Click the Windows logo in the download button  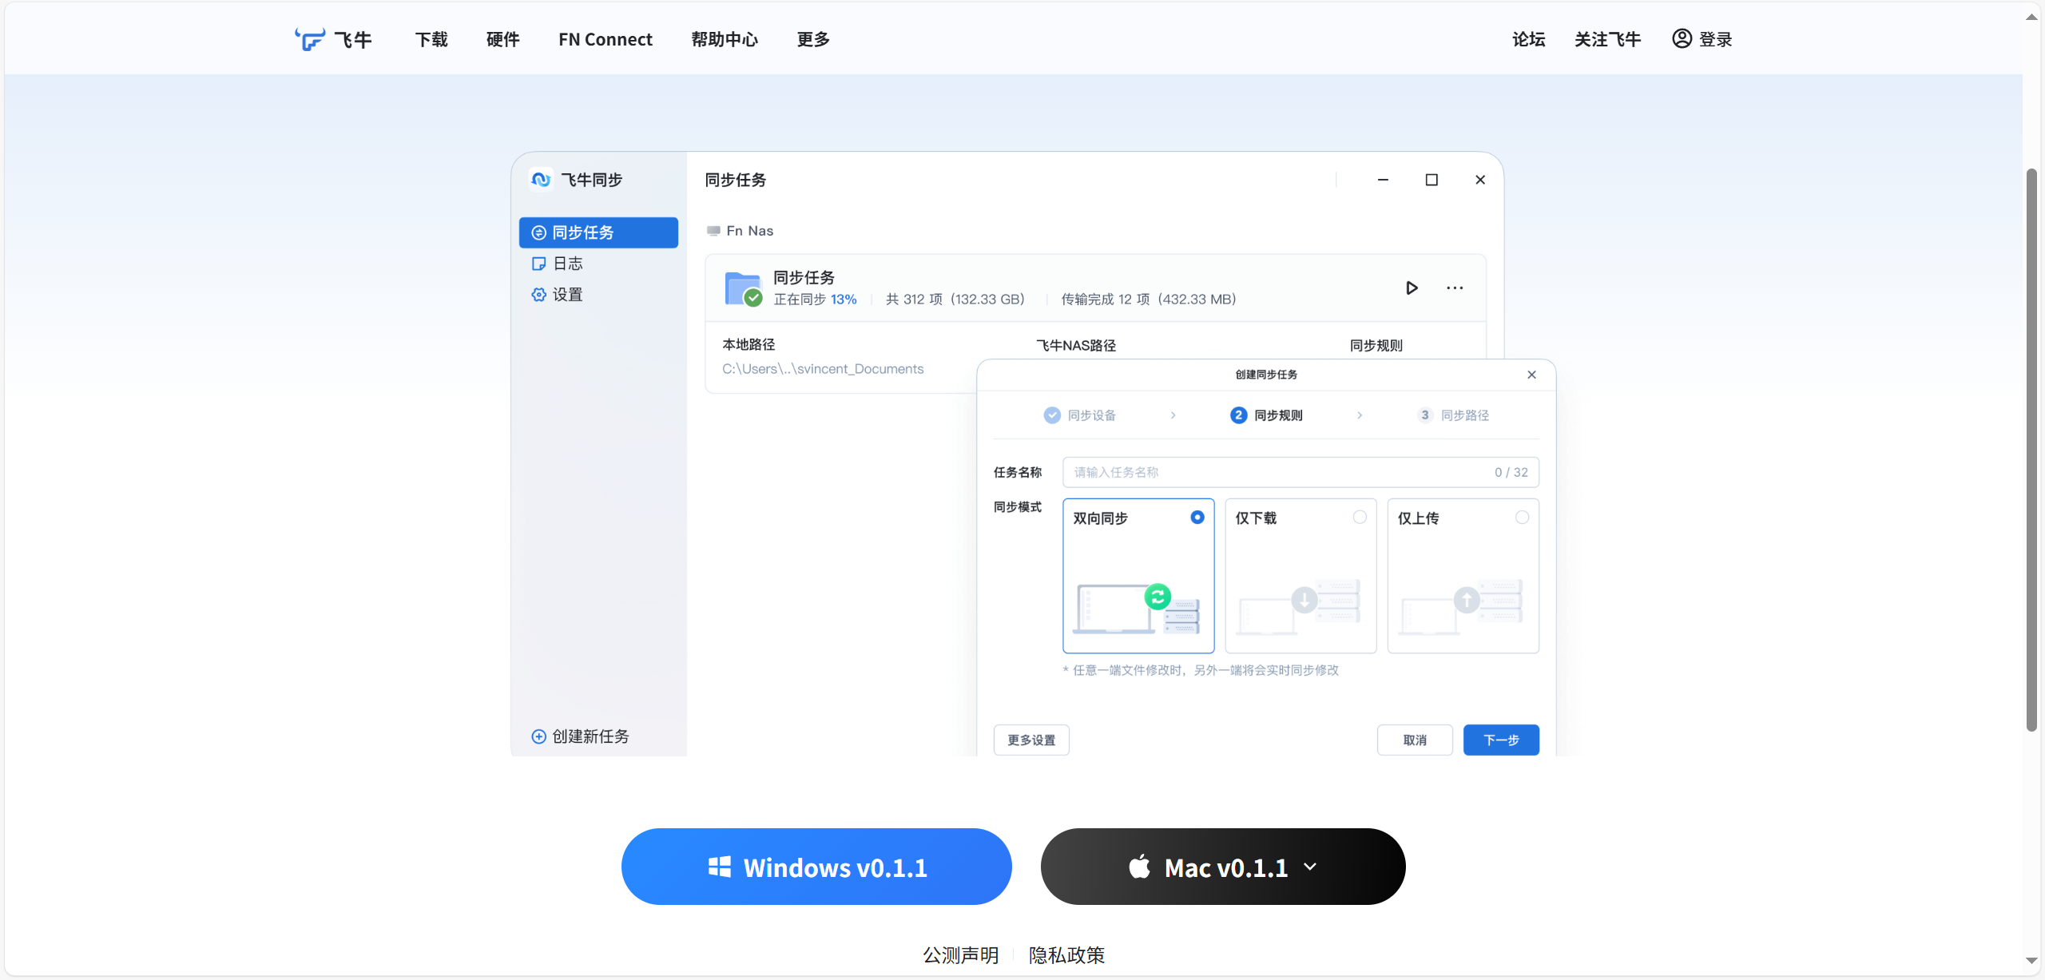point(719,867)
